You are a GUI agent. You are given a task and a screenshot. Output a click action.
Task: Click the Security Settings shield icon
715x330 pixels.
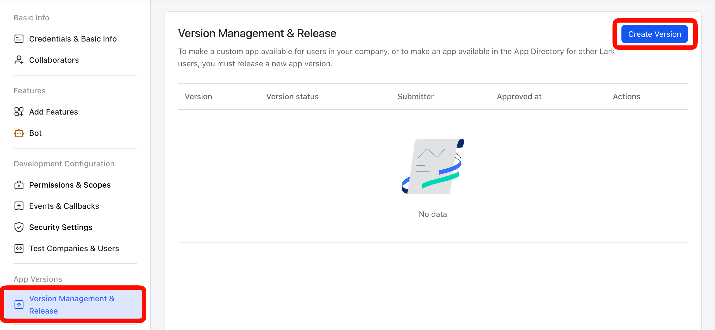19,227
